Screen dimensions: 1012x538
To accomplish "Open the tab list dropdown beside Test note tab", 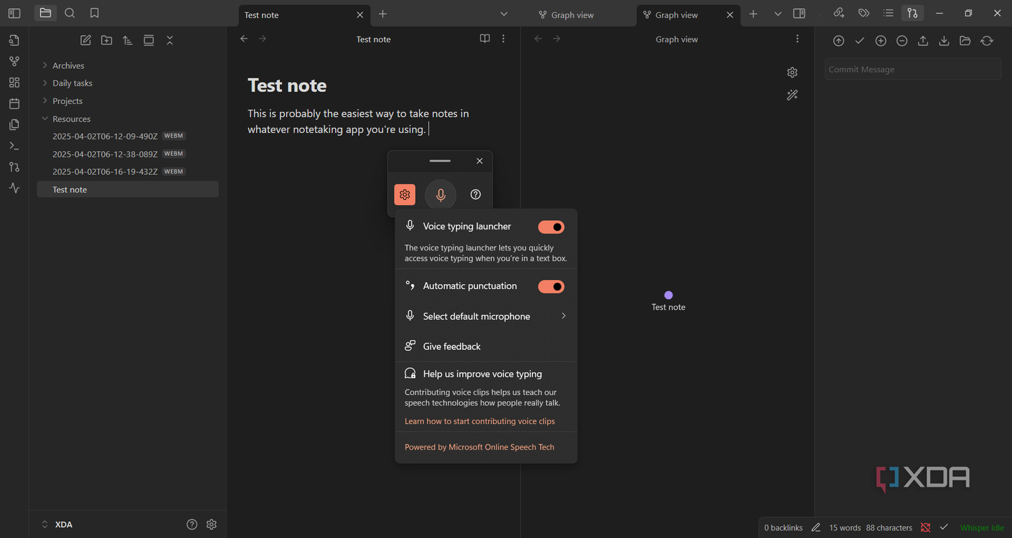I will [x=504, y=14].
